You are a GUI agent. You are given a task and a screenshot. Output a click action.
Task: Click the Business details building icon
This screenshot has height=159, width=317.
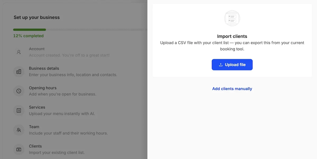[x=19, y=72]
